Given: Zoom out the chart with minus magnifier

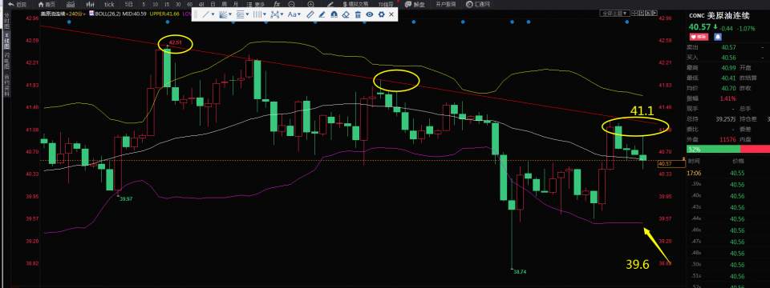Looking at the screenshot, I should point(291,5).
